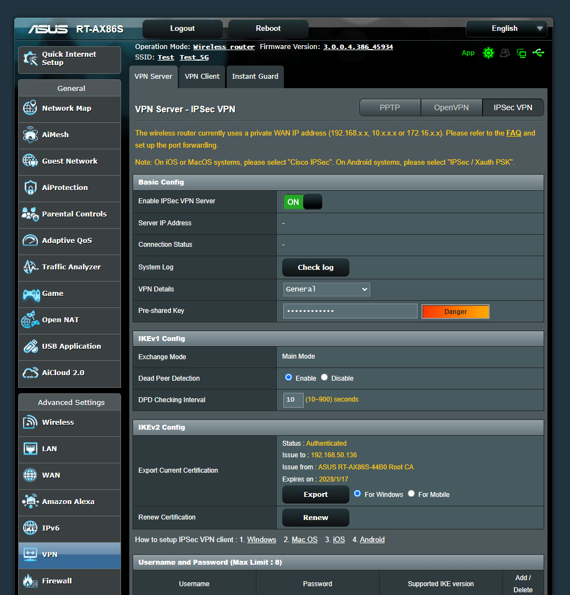Click the USB status icon in the header

click(538, 53)
